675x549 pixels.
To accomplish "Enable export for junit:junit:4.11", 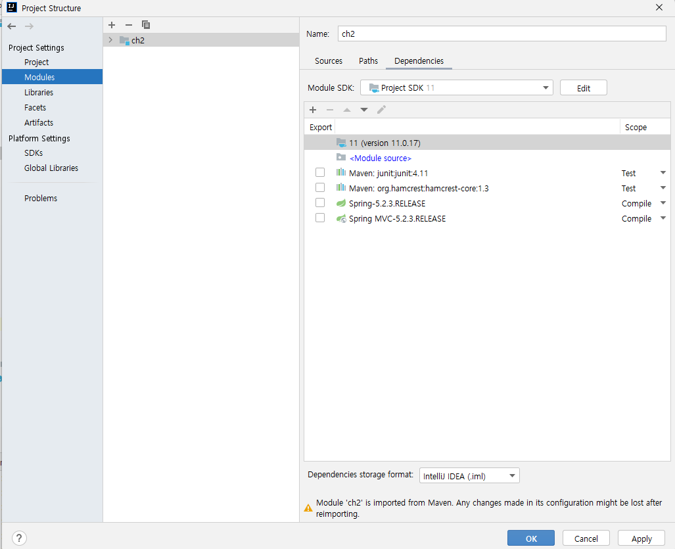I will (320, 173).
